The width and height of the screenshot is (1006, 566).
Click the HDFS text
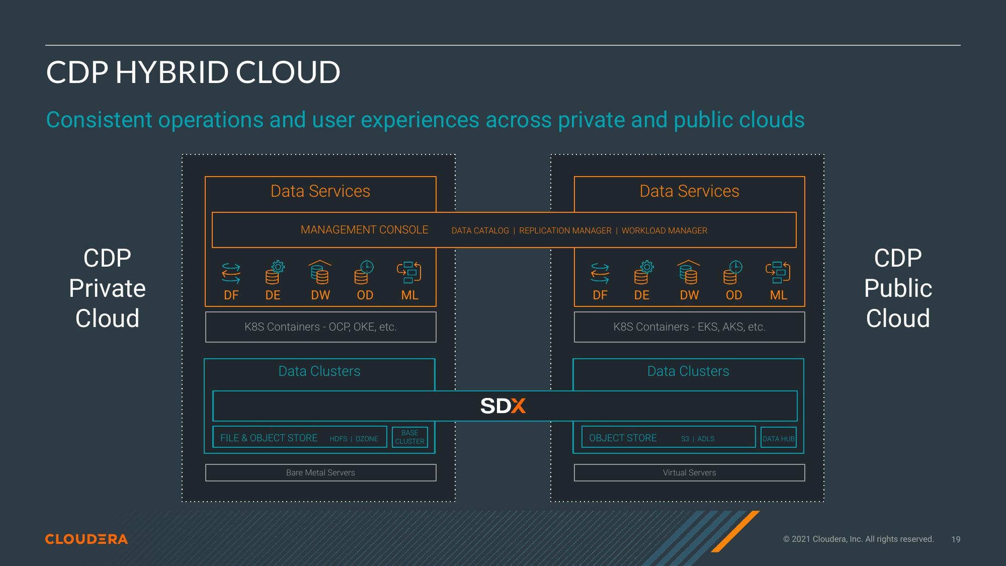pos(339,439)
